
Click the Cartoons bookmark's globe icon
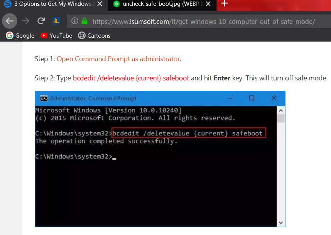coord(82,35)
